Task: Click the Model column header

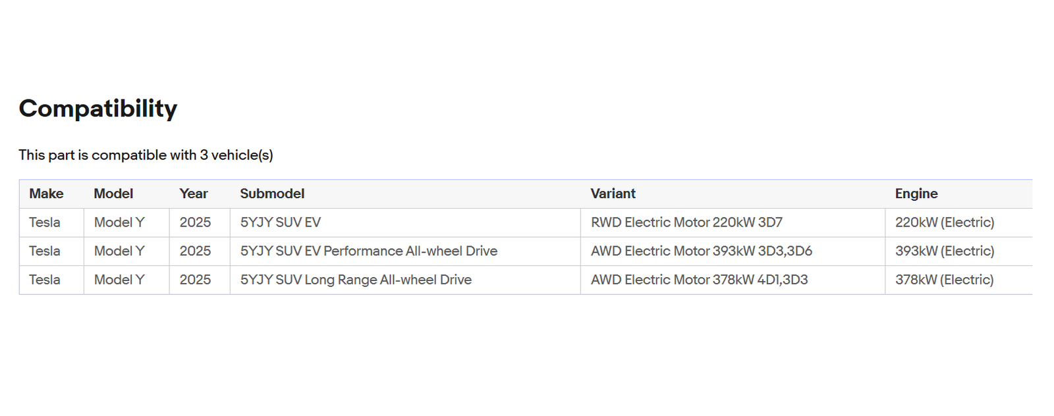Action: pyautogui.click(x=113, y=194)
